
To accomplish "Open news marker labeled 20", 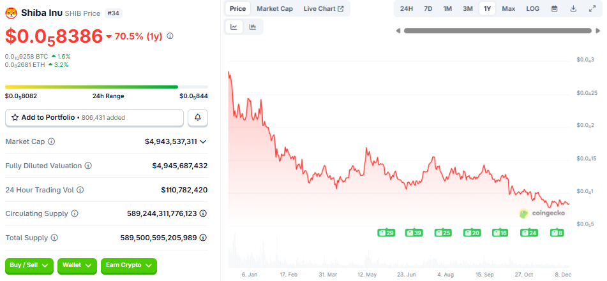I will coord(473,233).
